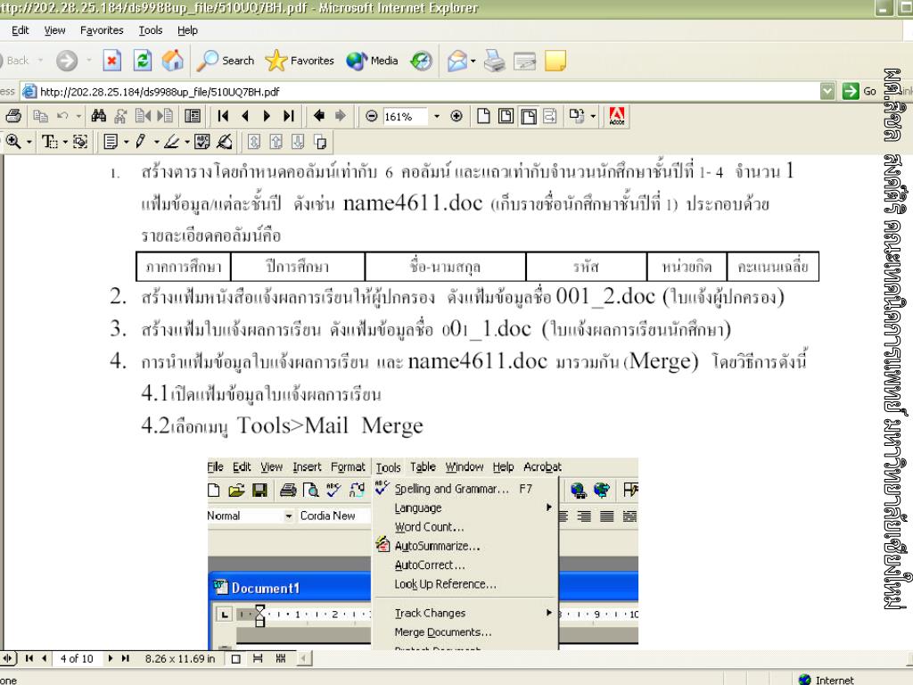Open the View menu in Internet Explorer

pos(54,30)
